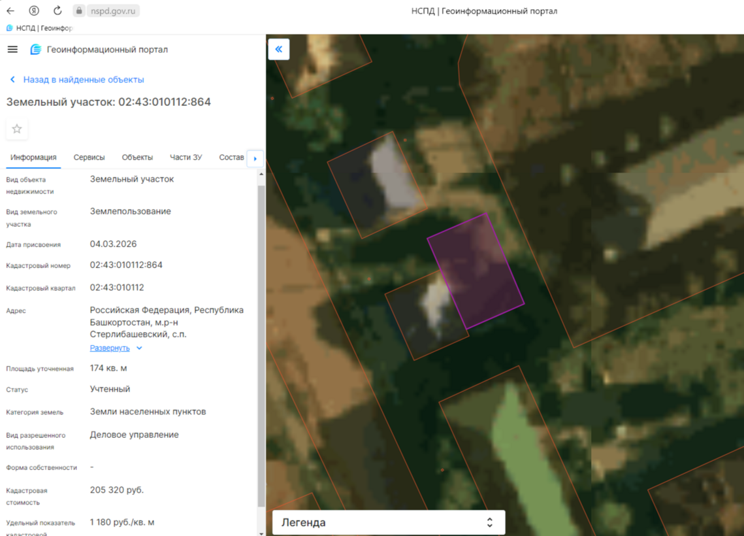The width and height of the screenshot is (744, 536).
Task: Click the purple highlighted parcel on the map
Action: click(x=477, y=271)
